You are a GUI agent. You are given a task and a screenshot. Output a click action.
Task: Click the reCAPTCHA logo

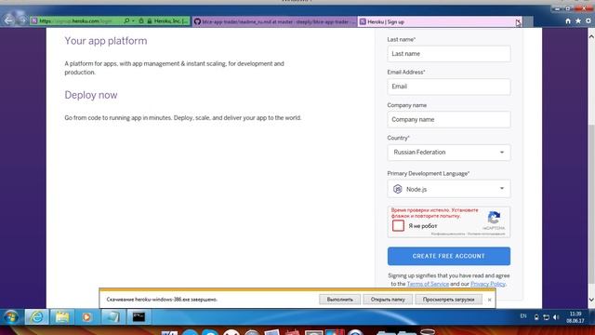tap(494, 218)
